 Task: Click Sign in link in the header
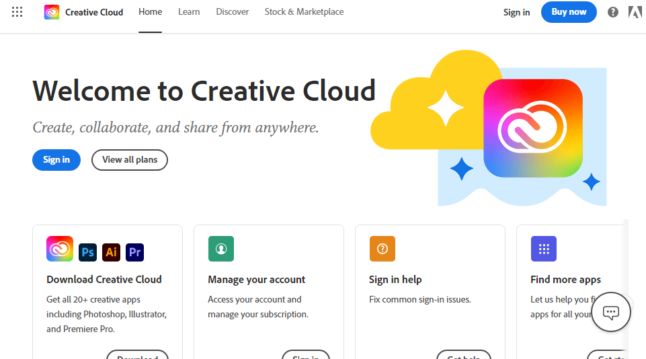(x=517, y=12)
